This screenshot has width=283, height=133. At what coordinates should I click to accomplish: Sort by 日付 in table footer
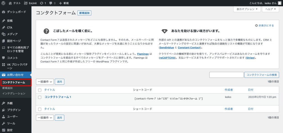click(251, 109)
